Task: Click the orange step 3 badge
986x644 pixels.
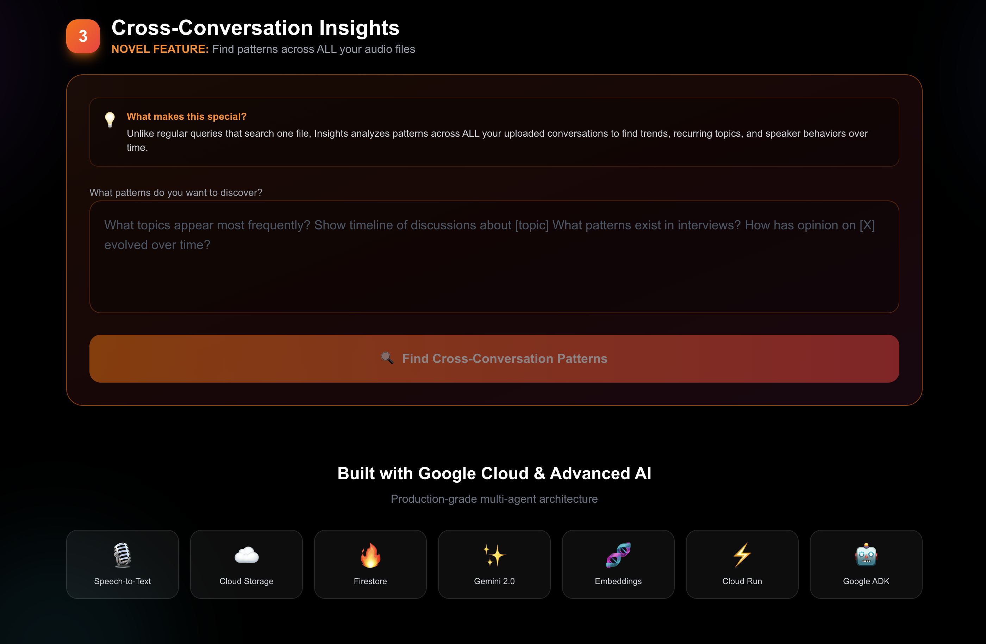Action: [83, 36]
